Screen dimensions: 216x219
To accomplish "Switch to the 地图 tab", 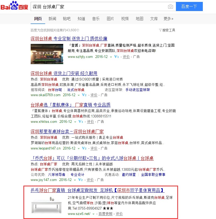I will click(x=139, y=19).
